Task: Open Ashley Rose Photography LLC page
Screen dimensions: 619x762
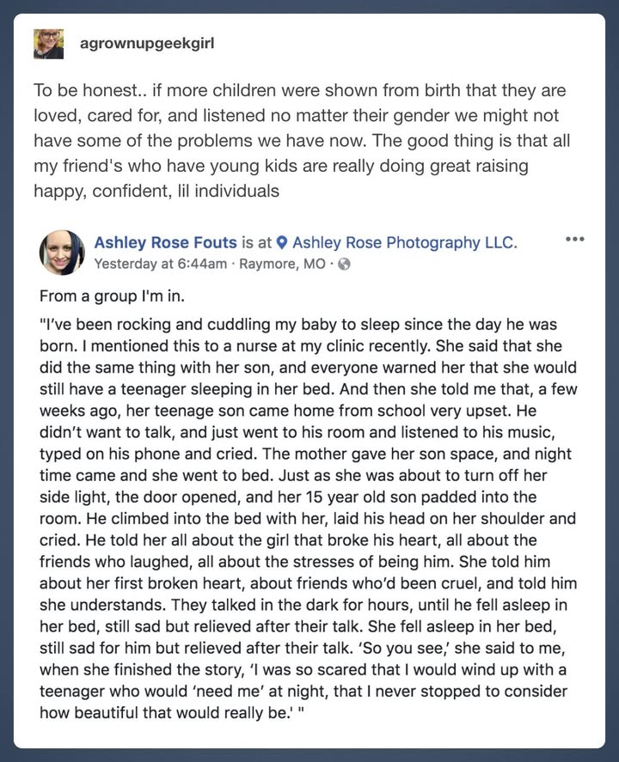Action: pos(405,242)
